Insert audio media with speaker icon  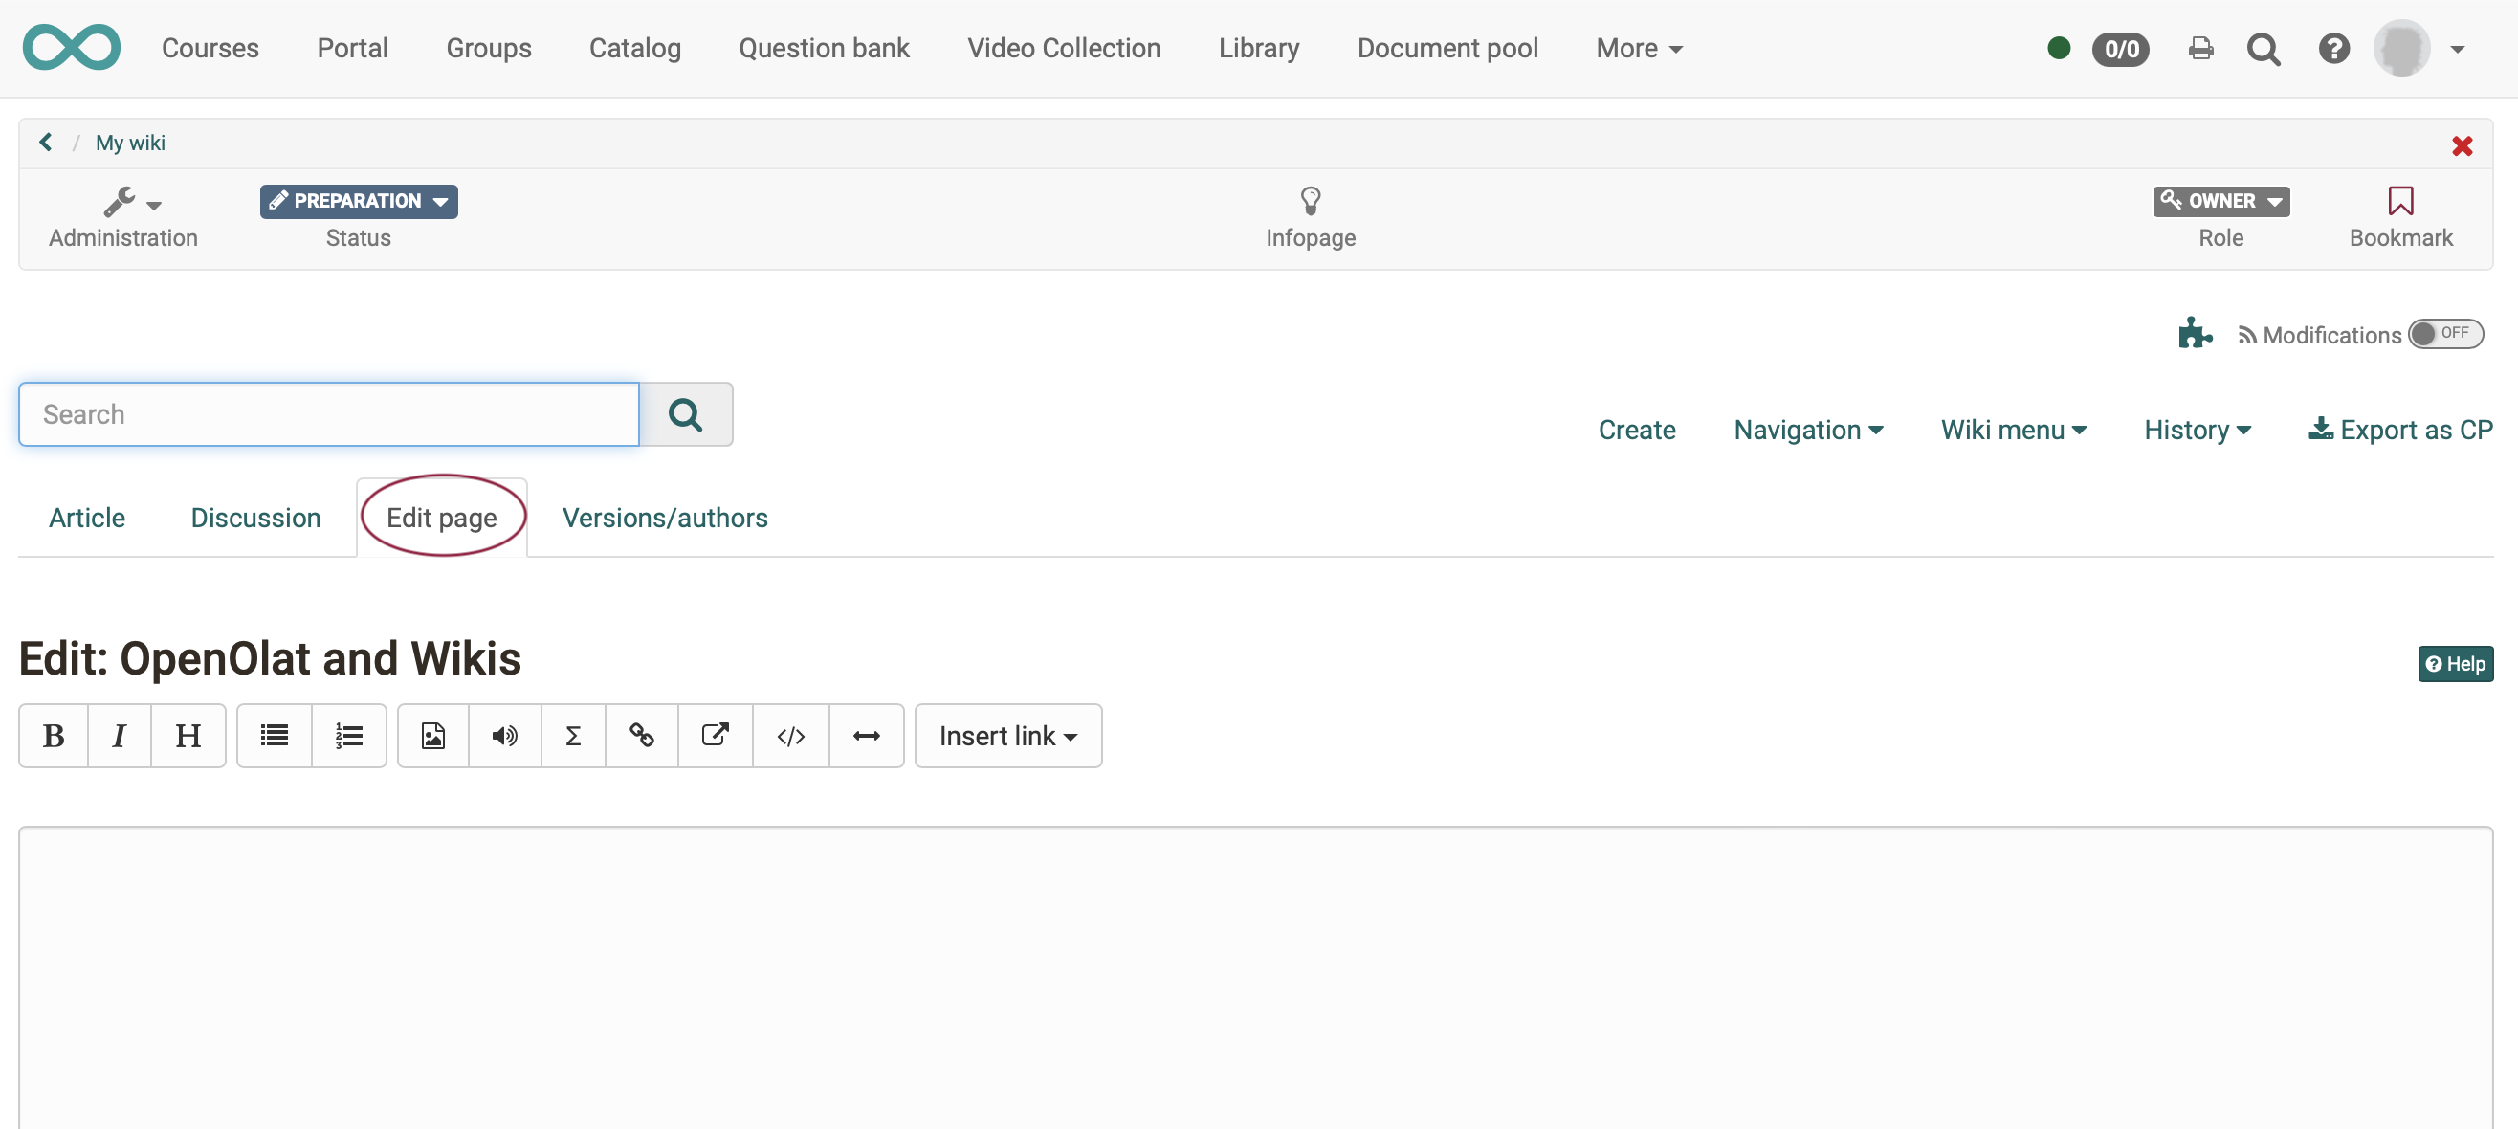pyautogui.click(x=504, y=735)
